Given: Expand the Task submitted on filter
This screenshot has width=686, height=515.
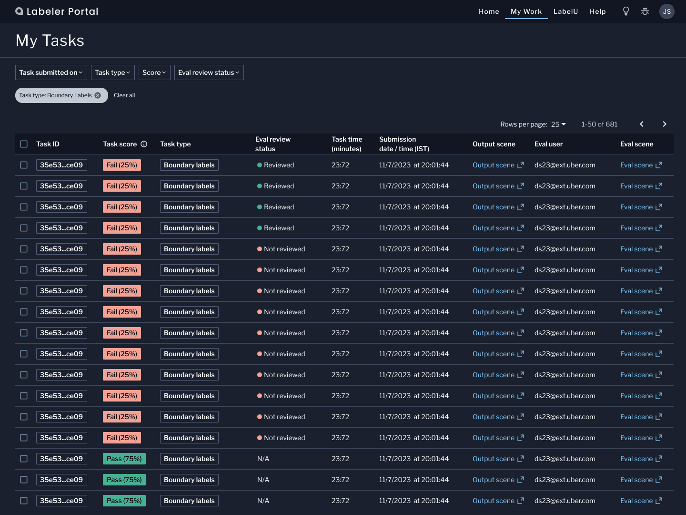Looking at the screenshot, I should click(x=51, y=72).
